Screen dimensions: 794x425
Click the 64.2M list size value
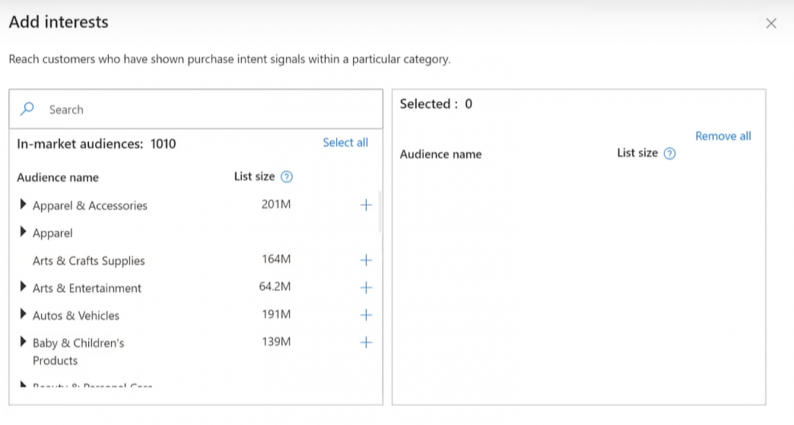pos(275,287)
